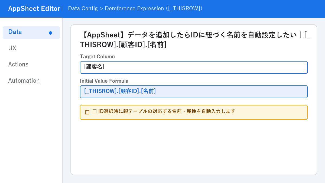Focus the Initial Value Formula field

click(194, 92)
